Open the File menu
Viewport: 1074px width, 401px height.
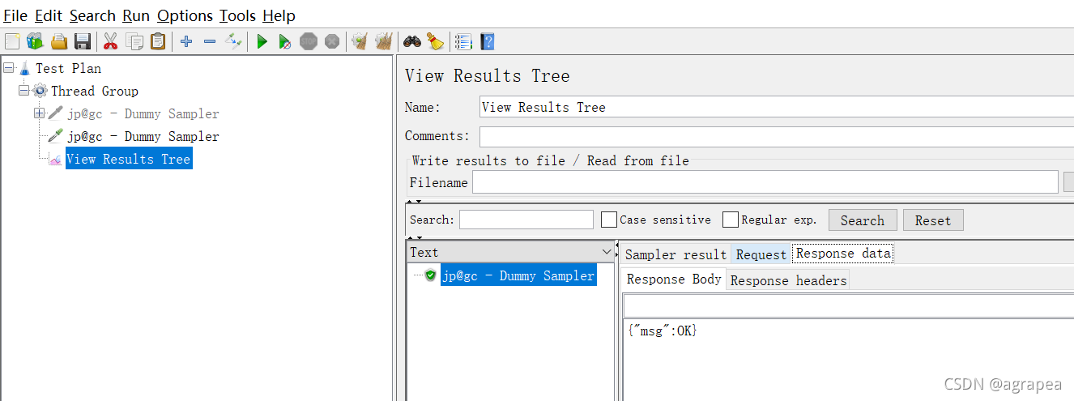15,15
